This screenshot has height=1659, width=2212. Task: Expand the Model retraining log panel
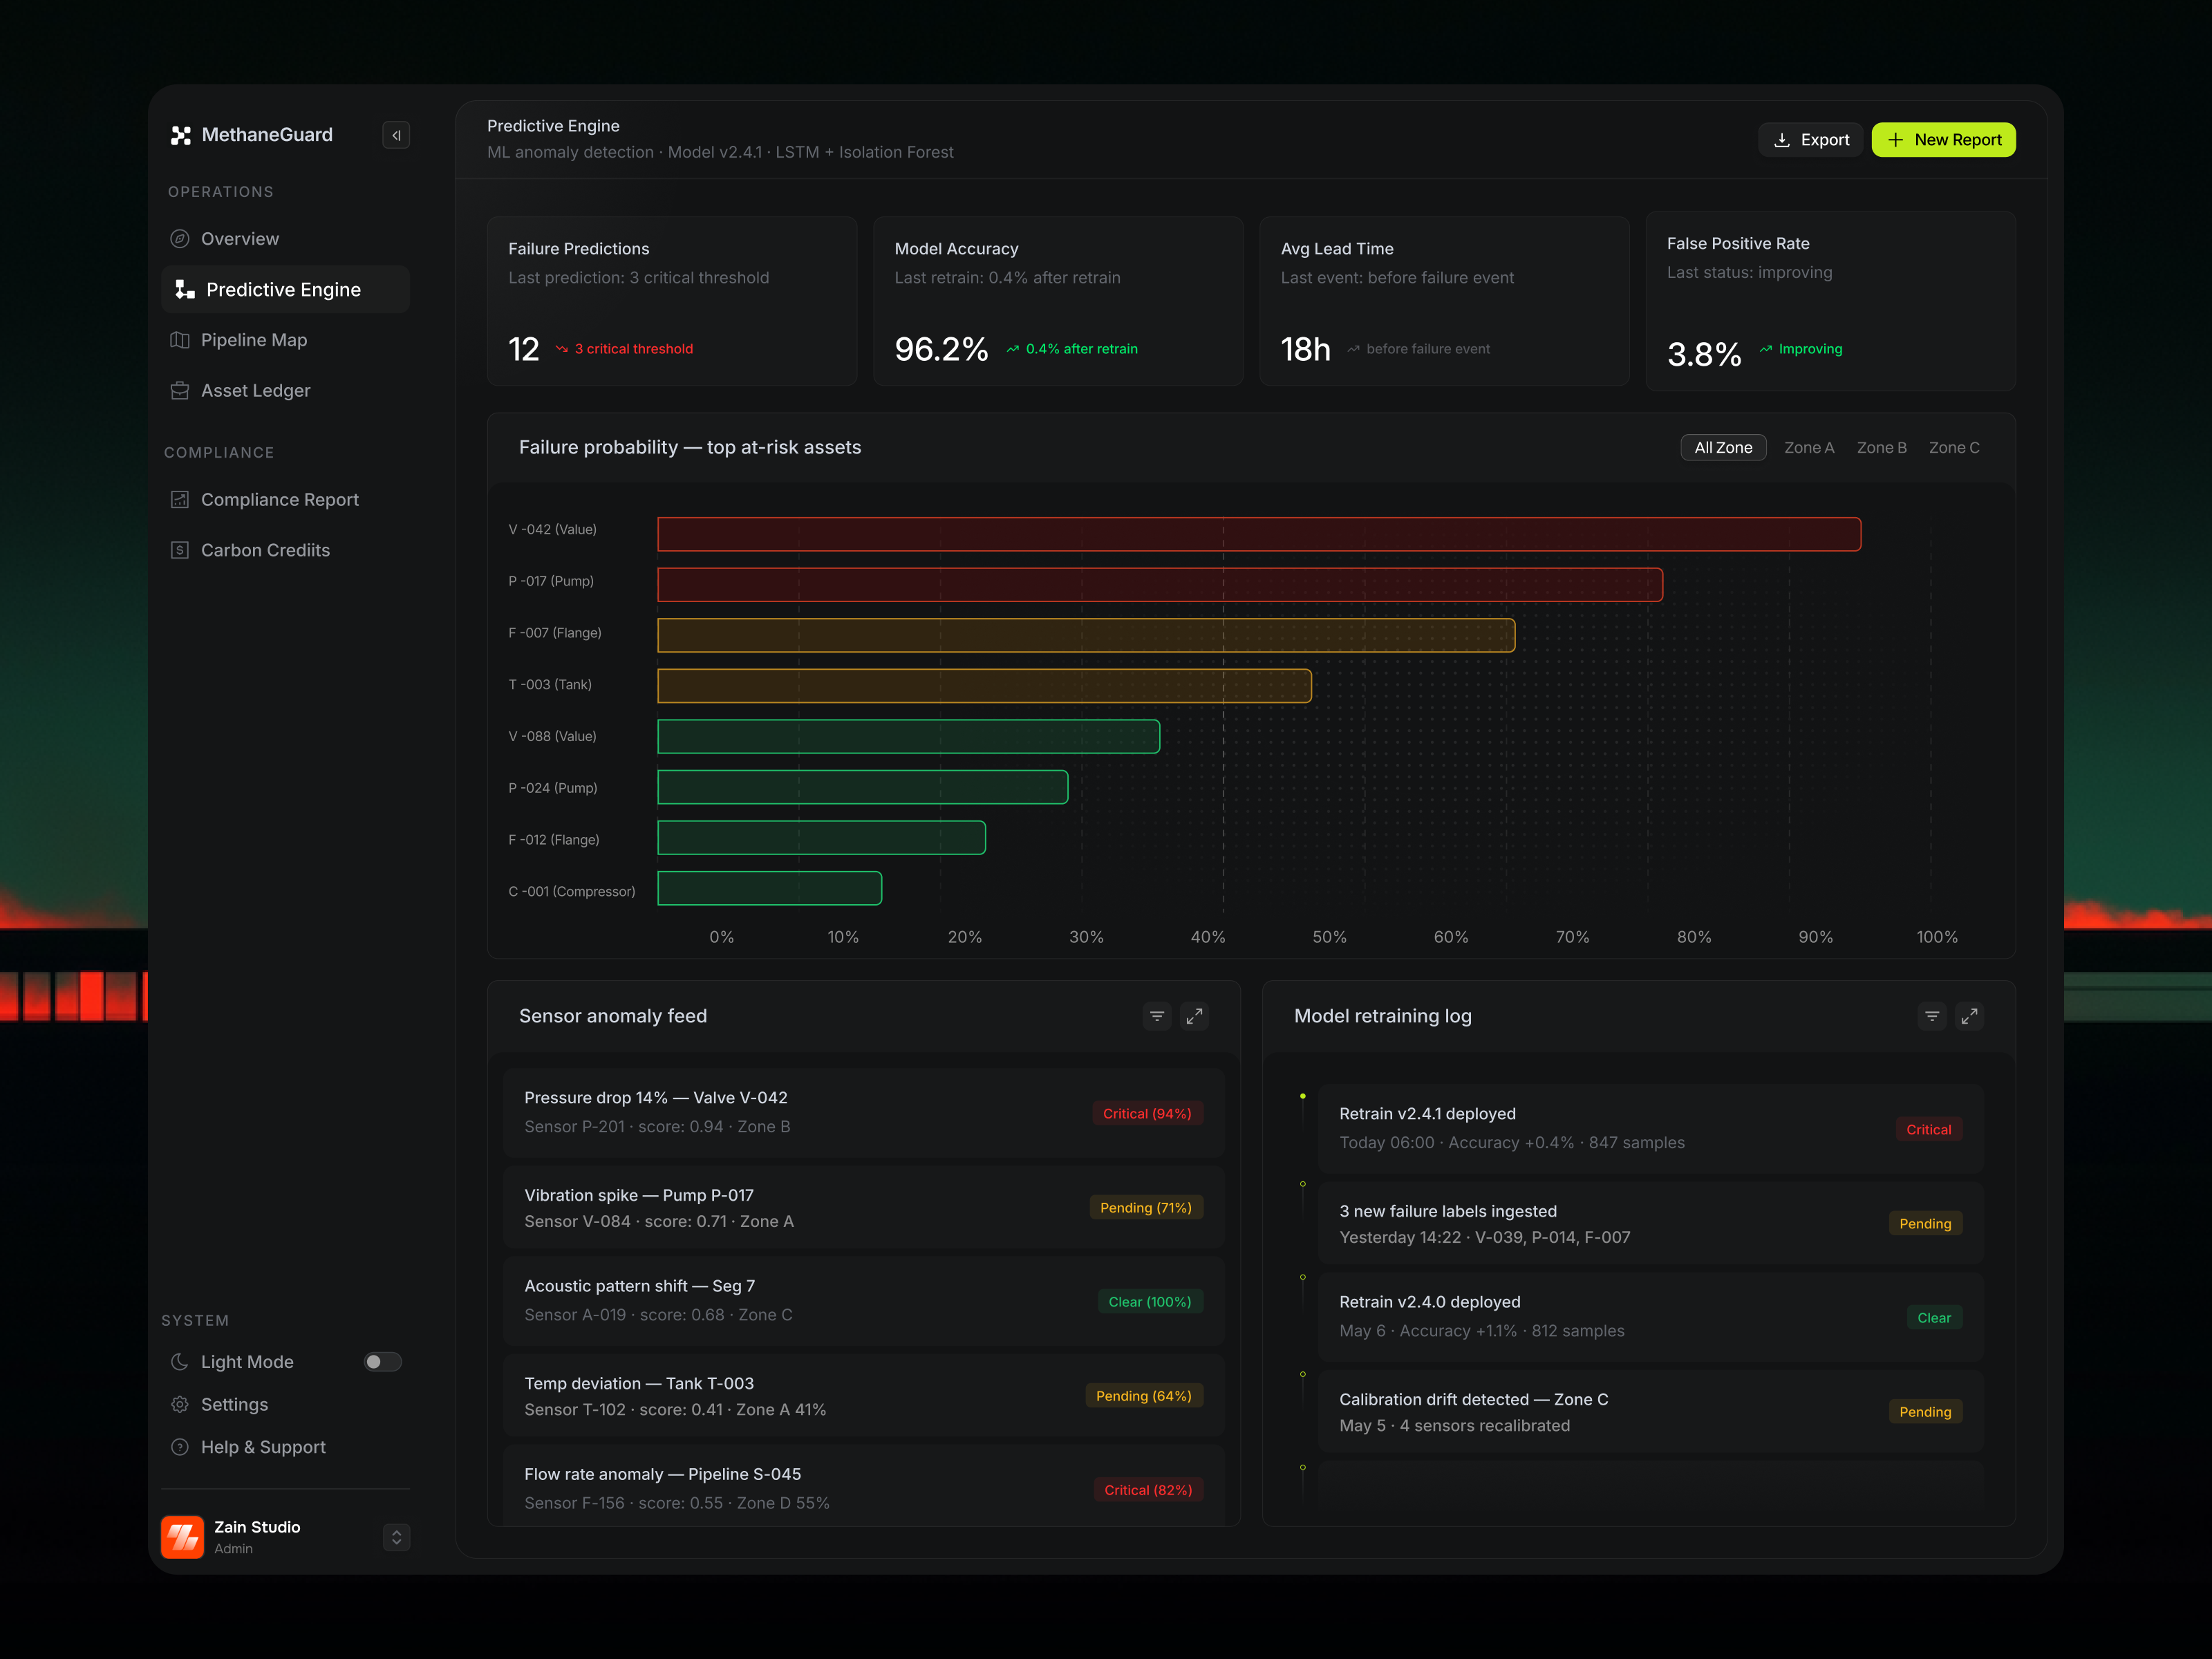pyautogui.click(x=1969, y=1016)
